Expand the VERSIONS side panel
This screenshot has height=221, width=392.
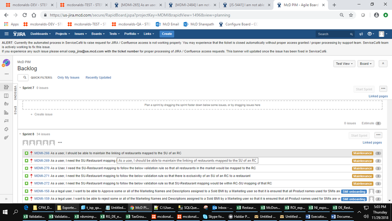pyautogui.click(x=15, y=92)
